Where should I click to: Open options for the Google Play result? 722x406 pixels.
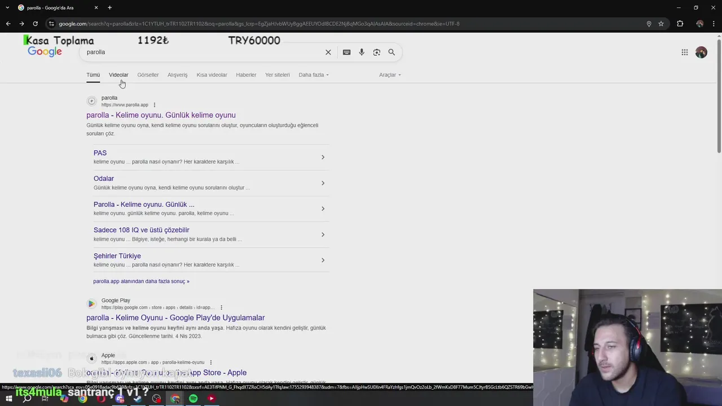pos(222,307)
